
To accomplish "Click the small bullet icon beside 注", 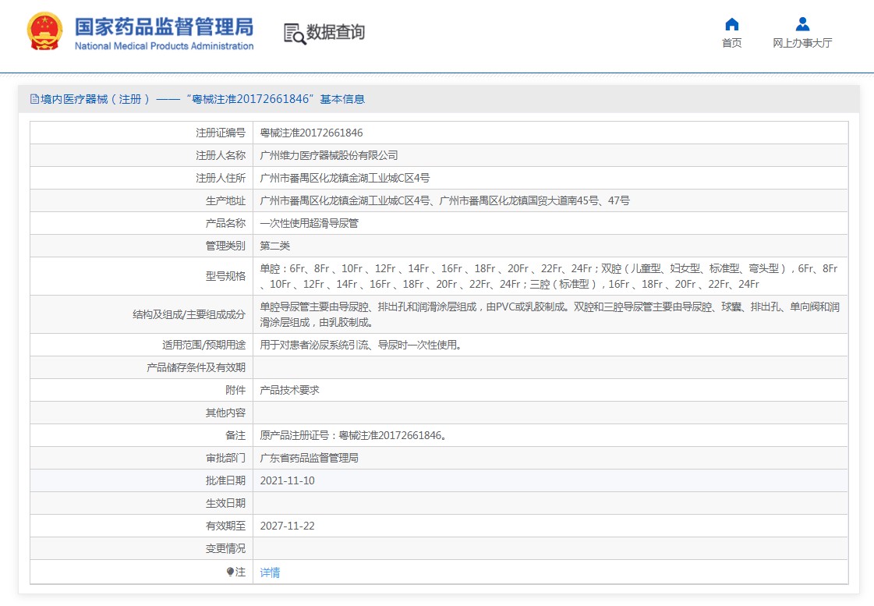I will 230,572.
